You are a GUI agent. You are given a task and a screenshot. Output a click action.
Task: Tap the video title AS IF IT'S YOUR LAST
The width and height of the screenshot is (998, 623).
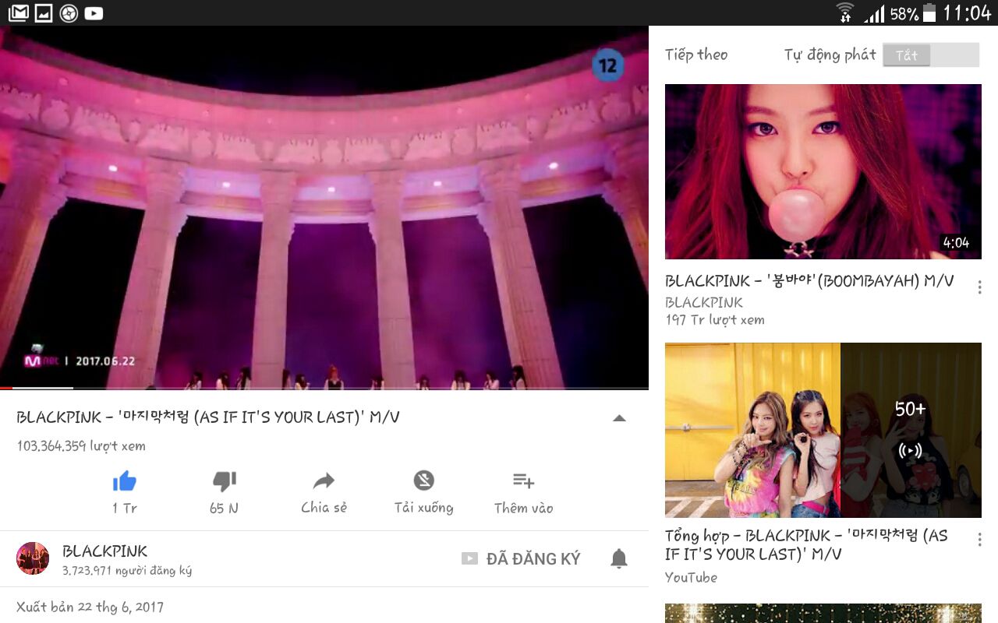click(x=208, y=417)
